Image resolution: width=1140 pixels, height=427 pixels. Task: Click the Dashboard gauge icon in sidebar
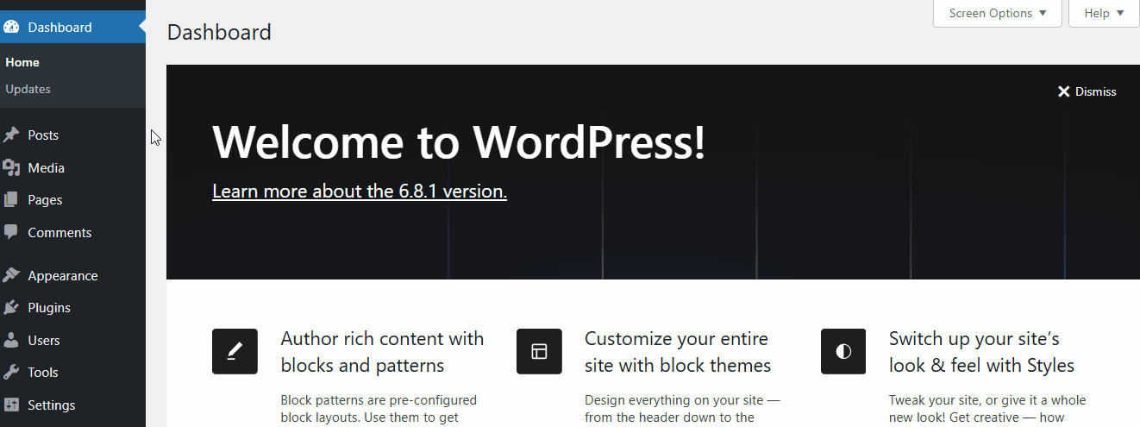click(x=10, y=27)
